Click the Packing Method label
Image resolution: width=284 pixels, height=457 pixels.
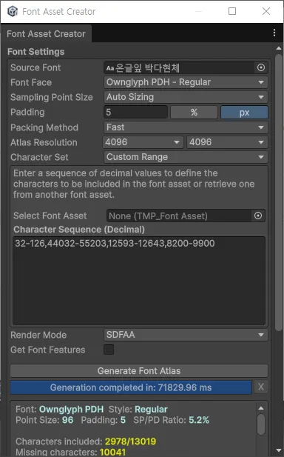coord(44,127)
